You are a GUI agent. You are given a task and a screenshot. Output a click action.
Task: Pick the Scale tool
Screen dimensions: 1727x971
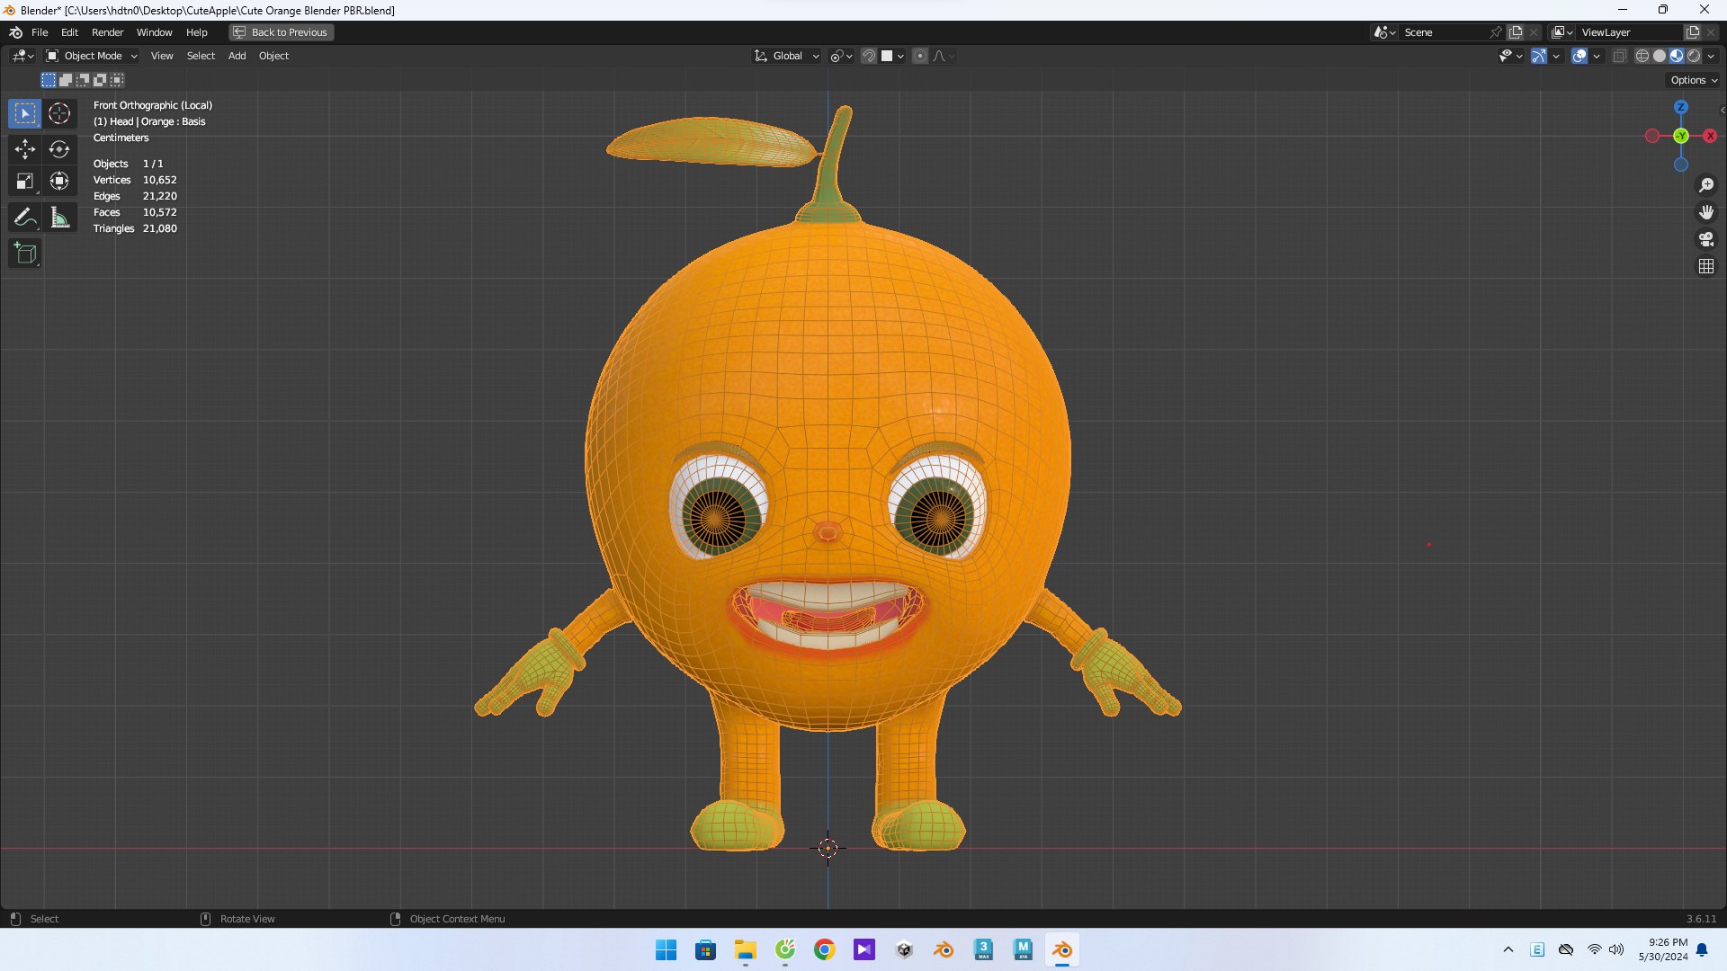25,182
